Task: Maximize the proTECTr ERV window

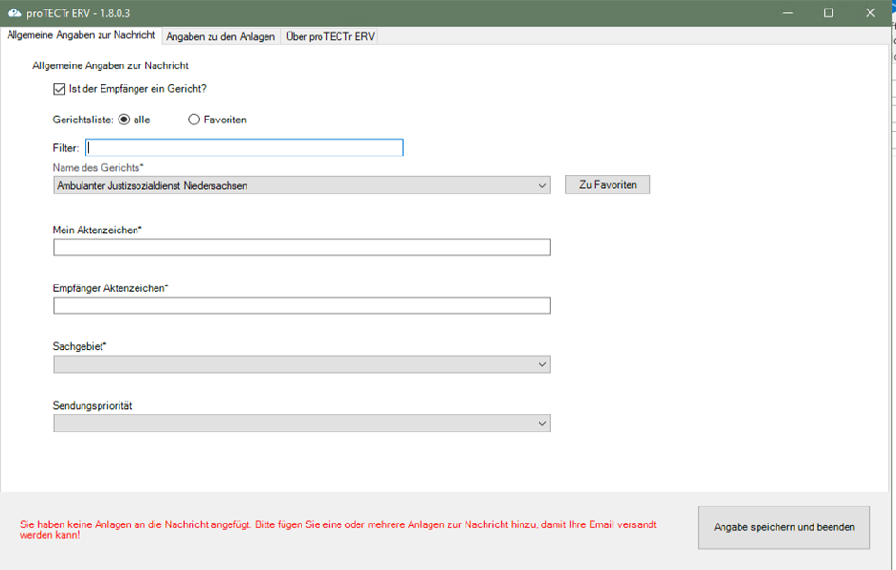Action: (x=829, y=12)
